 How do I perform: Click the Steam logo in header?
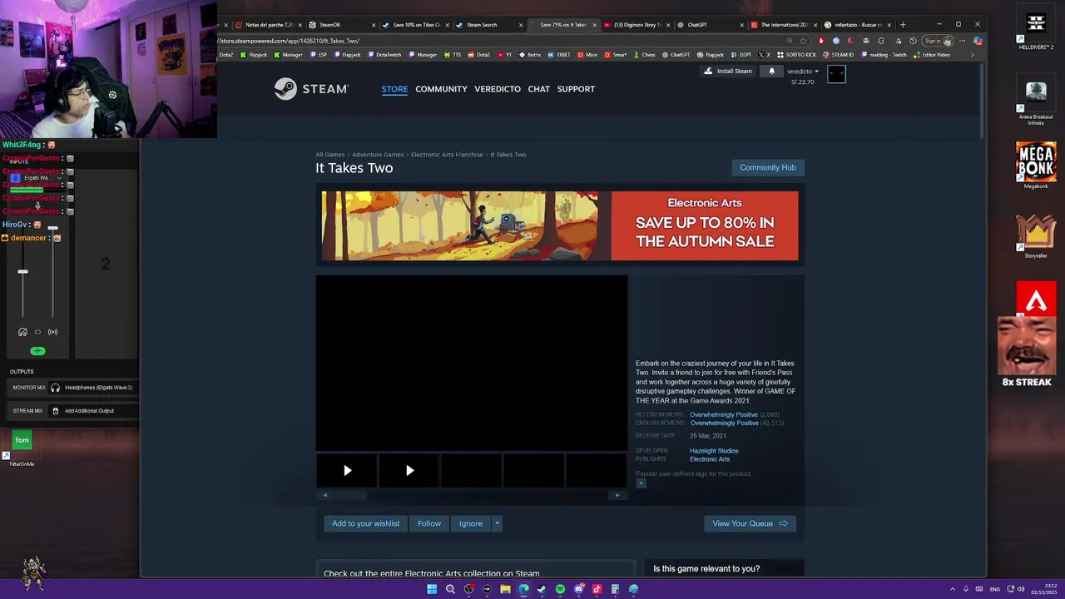[x=312, y=89]
